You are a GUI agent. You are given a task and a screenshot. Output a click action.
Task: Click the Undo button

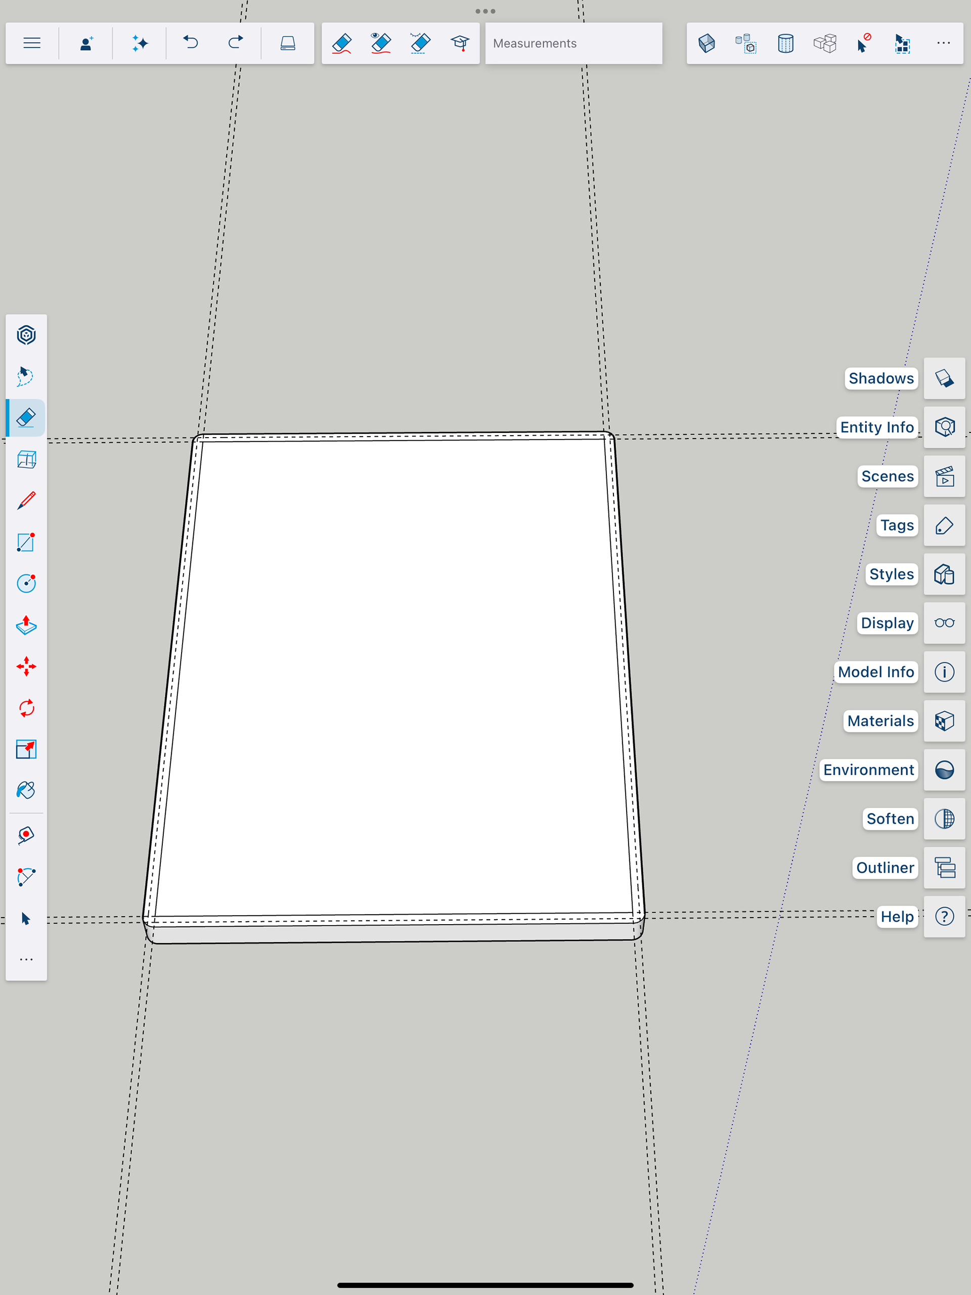191,44
